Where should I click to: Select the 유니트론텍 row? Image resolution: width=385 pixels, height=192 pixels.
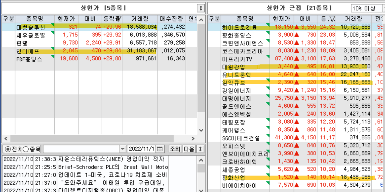296,74
